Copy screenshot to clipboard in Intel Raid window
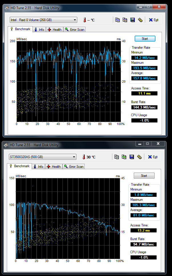 125,20
